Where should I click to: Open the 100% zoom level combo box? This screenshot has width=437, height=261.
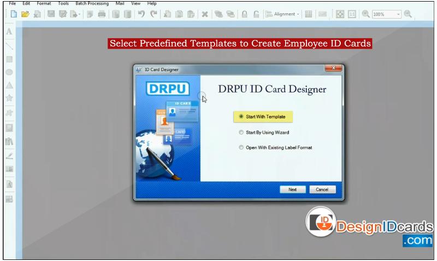(x=387, y=14)
